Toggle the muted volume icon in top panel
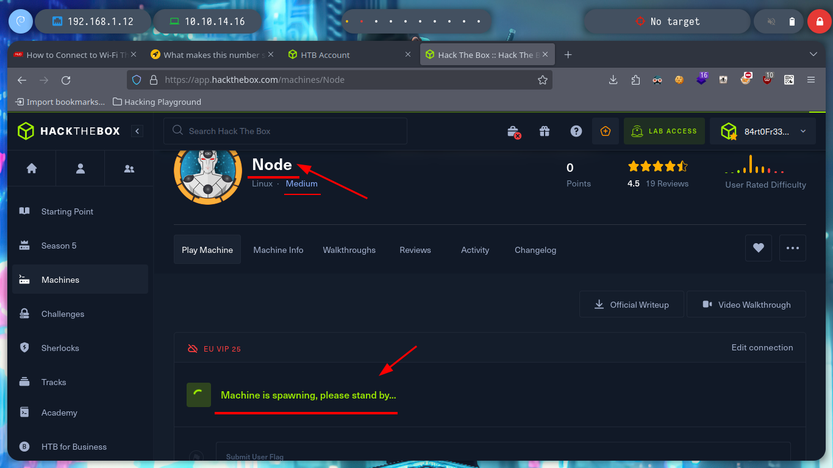The height and width of the screenshot is (468, 833). click(x=771, y=22)
